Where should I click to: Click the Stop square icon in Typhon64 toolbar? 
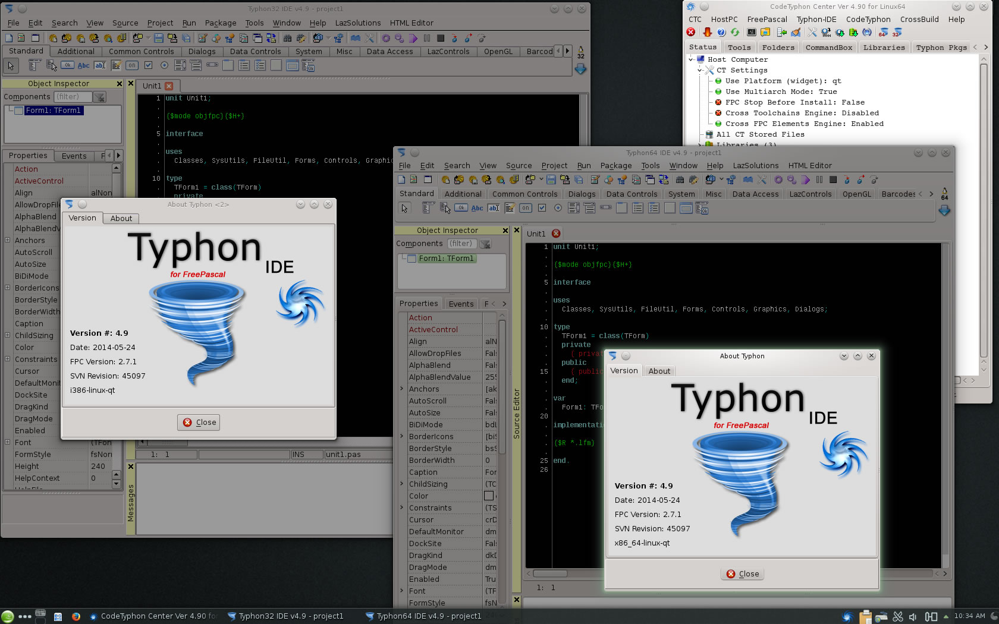coord(833,179)
